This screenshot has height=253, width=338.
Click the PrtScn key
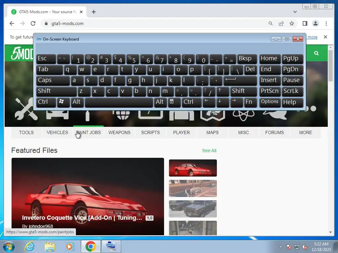270,91
